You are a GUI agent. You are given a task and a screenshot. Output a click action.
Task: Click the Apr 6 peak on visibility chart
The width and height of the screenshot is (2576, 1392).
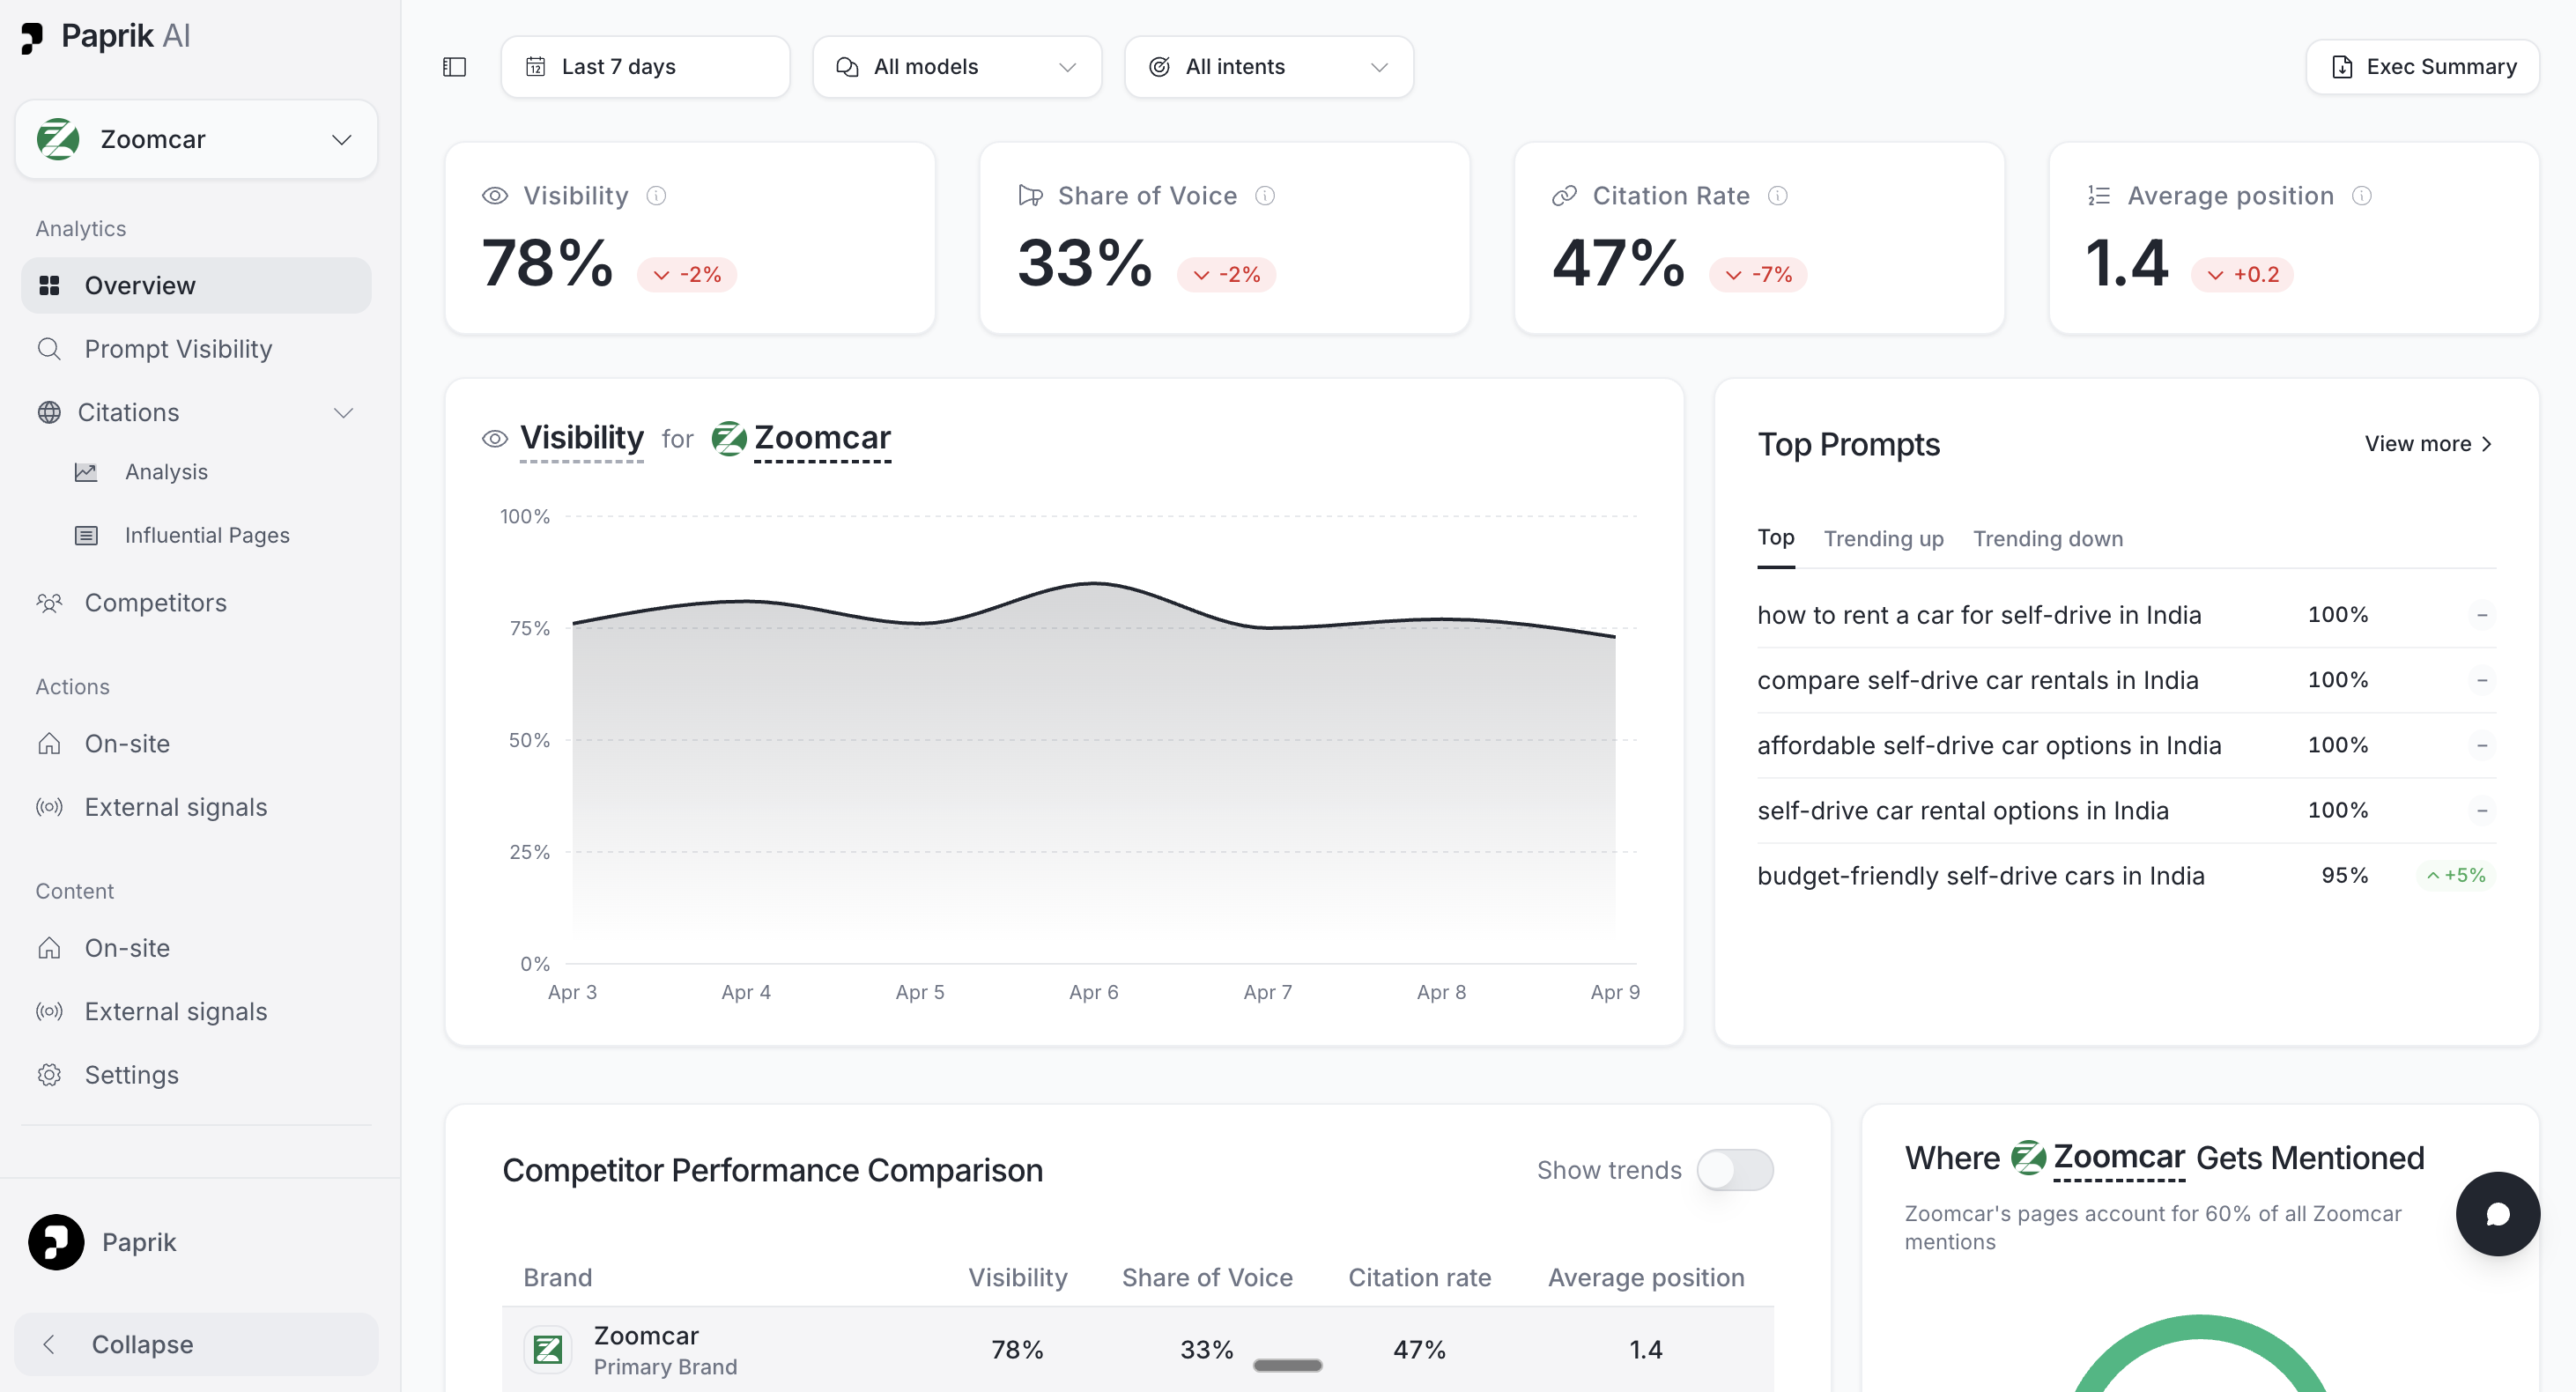click(x=1094, y=583)
